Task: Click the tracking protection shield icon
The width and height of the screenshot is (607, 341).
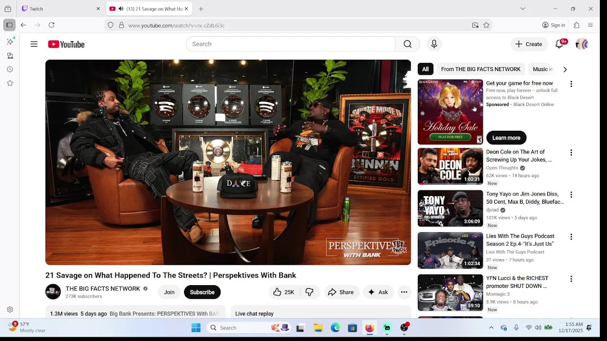Action: tap(110, 25)
